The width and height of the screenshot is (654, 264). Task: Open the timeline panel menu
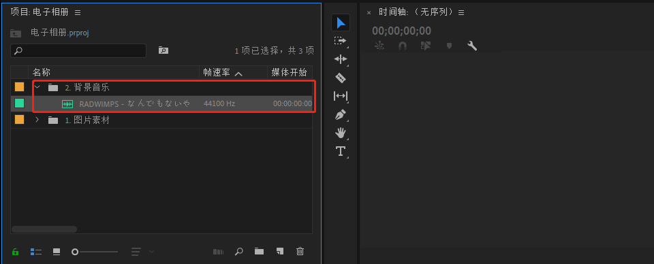[x=461, y=12]
